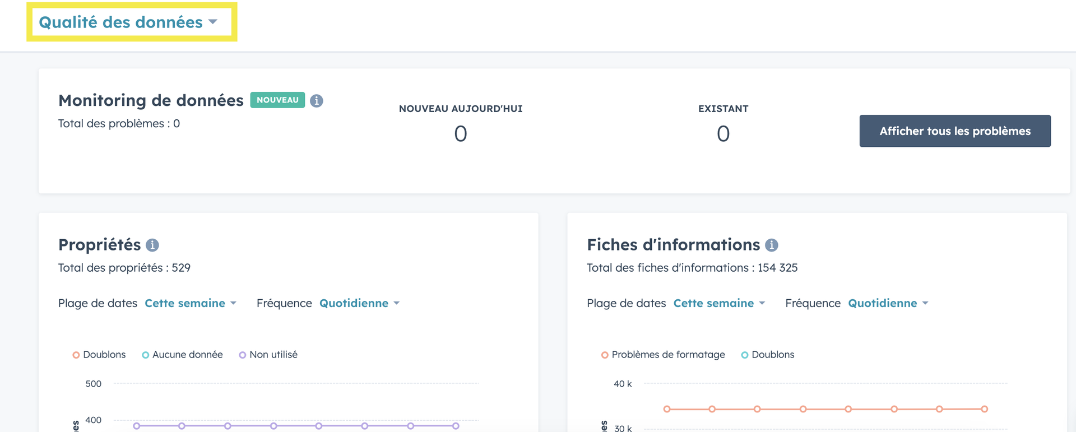1076x432 pixels.
Task: Toggle Doublons legend in Propriétés chart
Action: pos(99,355)
